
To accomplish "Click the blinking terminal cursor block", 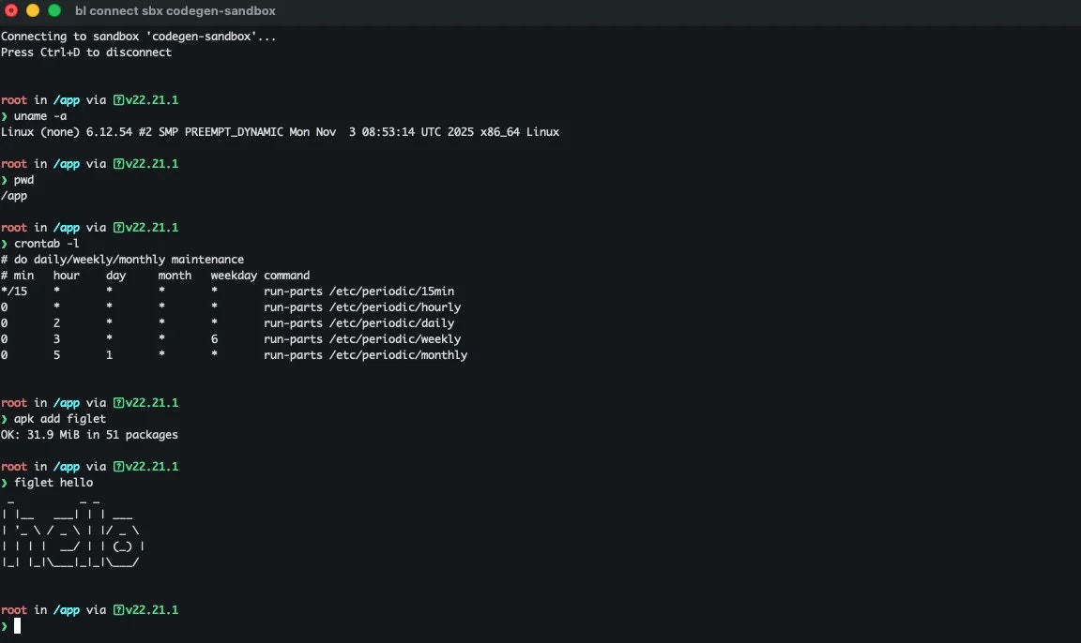I will [16, 626].
